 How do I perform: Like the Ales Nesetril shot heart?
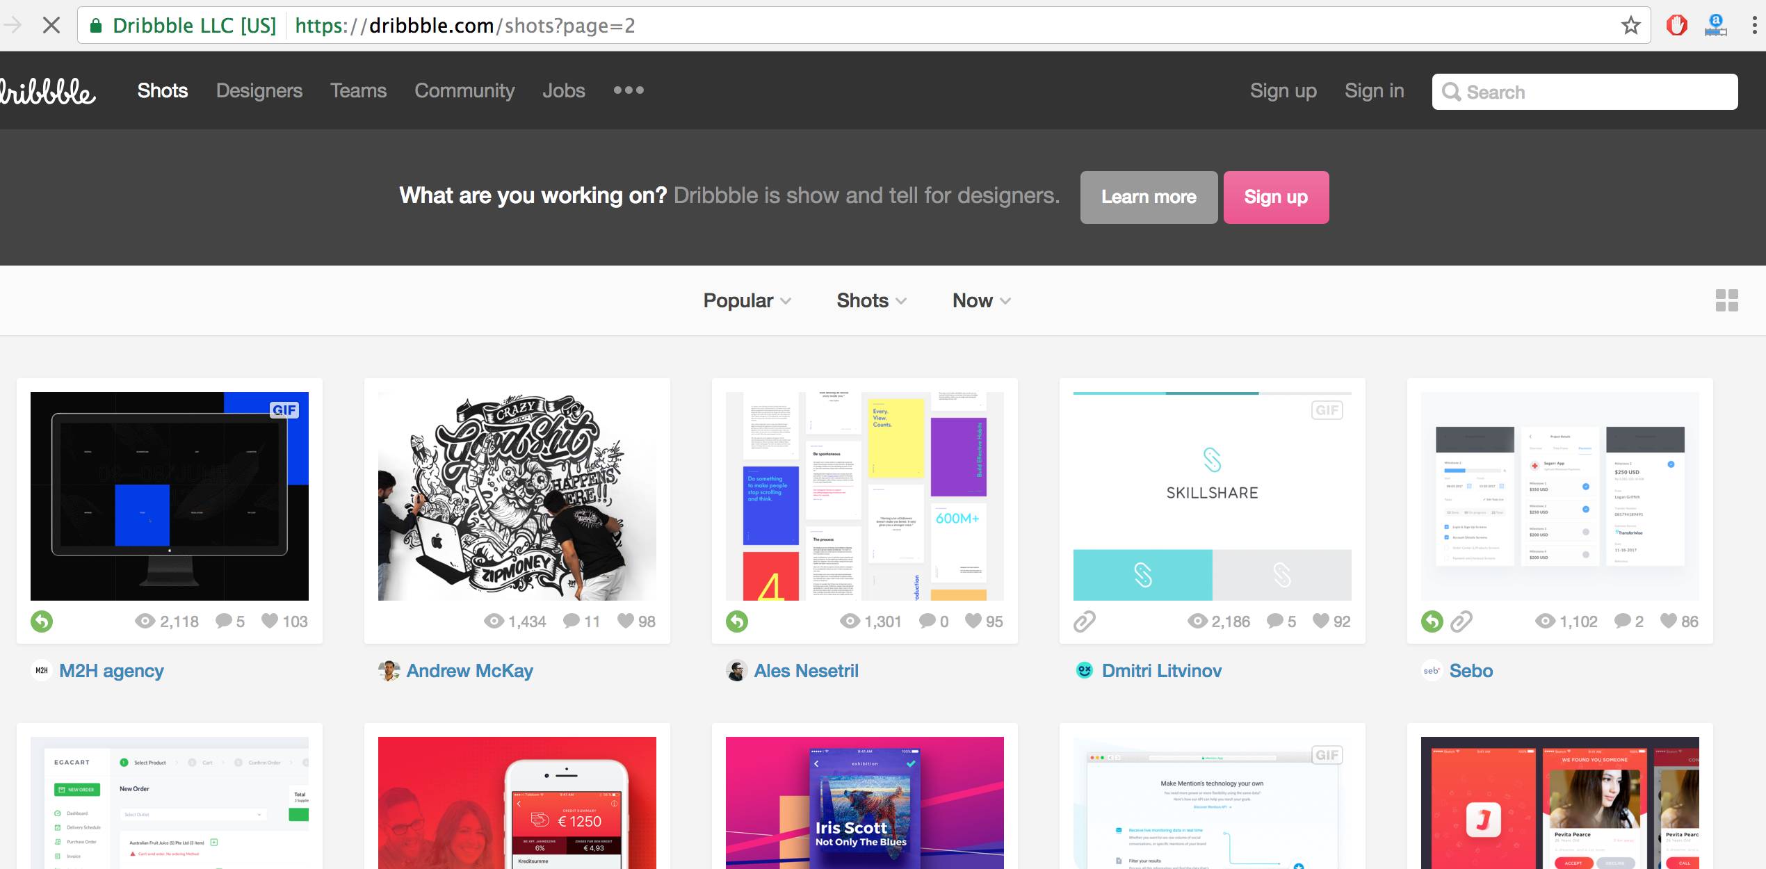973,621
